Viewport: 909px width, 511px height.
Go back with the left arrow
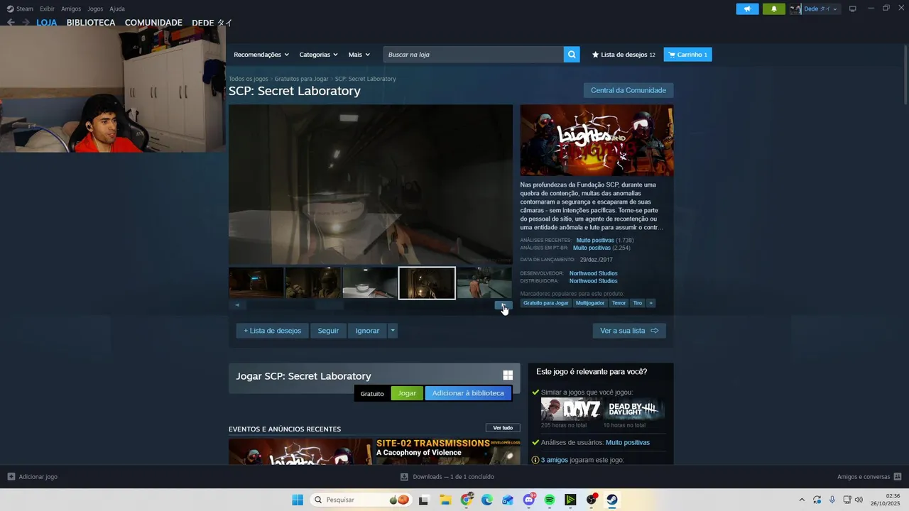point(11,23)
